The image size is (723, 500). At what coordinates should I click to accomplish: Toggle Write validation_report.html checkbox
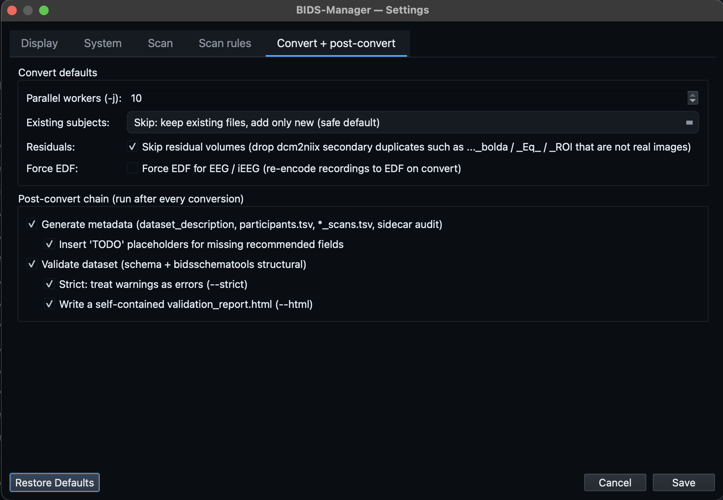pyautogui.click(x=49, y=304)
